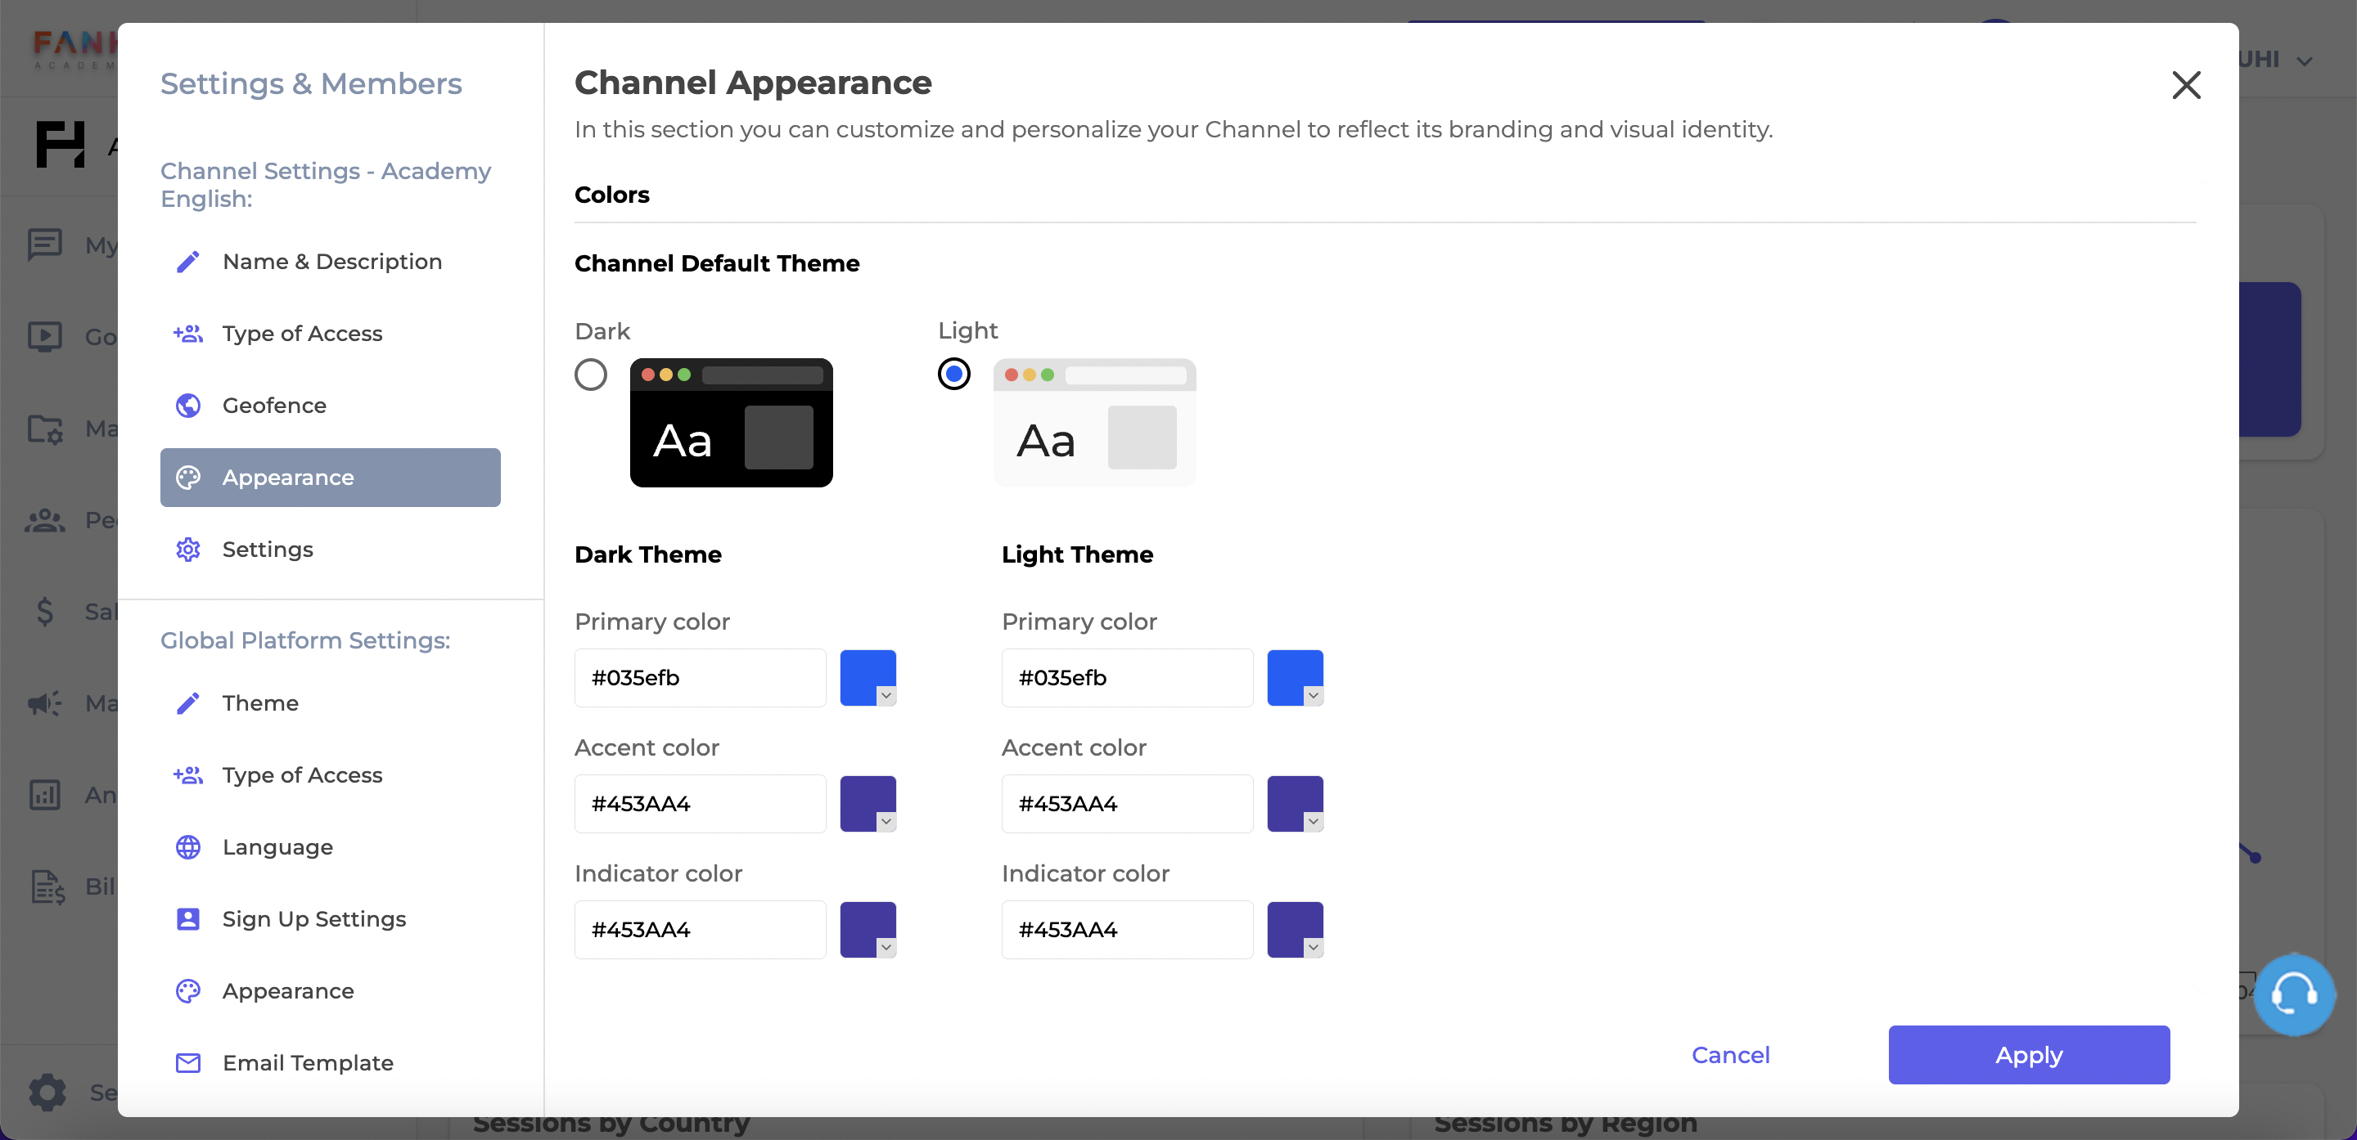Click the Cancel button to discard changes
The height and width of the screenshot is (1140, 2357).
point(1730,1054)
